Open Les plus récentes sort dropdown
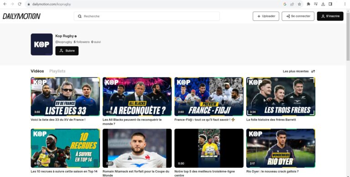Viewport: 350px width, 177px height. click(x=299, y=71)
